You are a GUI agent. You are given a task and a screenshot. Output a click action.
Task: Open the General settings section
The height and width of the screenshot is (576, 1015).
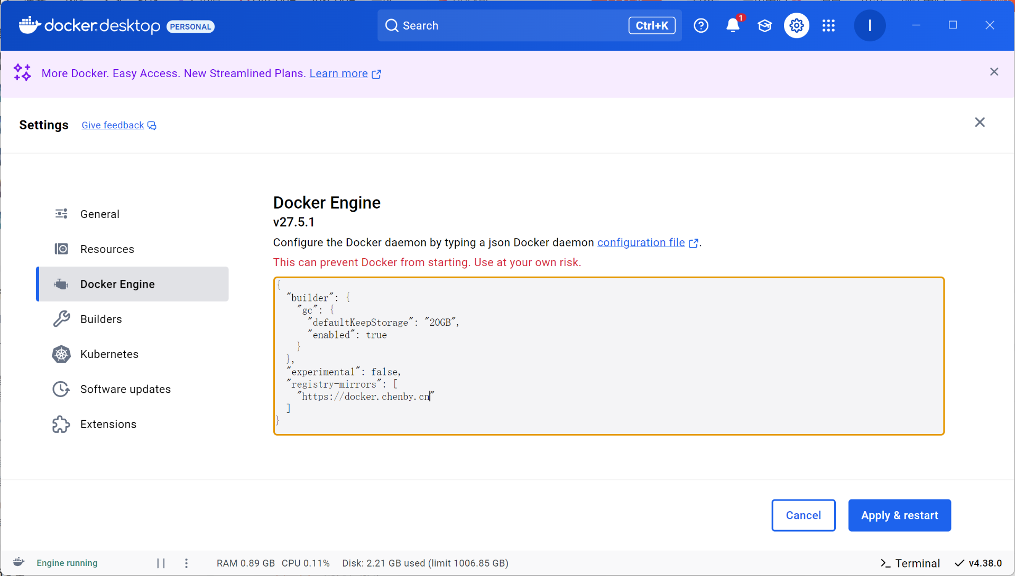click(x=99, y=214)
